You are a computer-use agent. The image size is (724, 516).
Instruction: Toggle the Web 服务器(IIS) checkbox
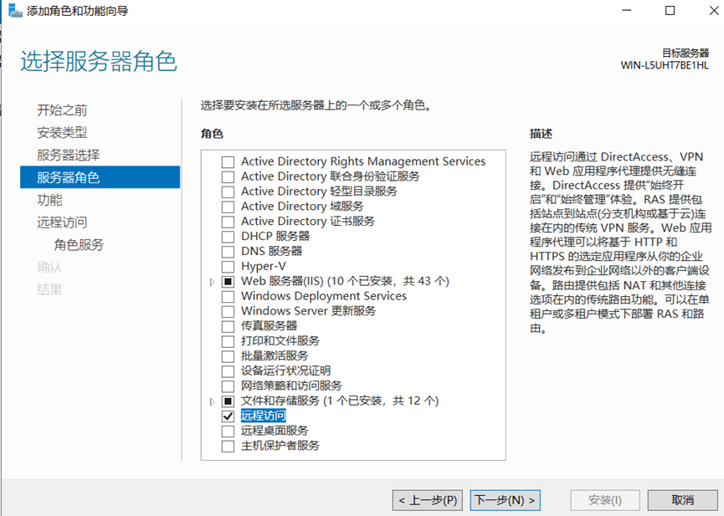pyautogui.click(x=228, y=282)
